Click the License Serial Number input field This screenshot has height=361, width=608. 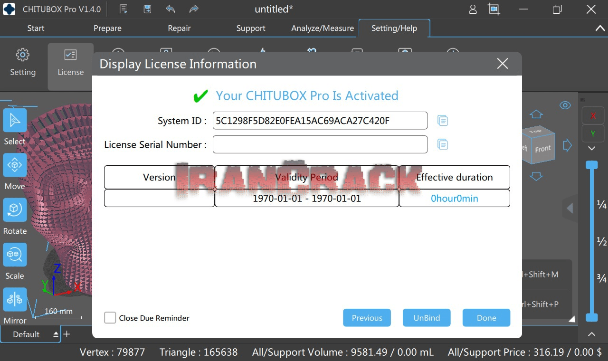[320, 144]
